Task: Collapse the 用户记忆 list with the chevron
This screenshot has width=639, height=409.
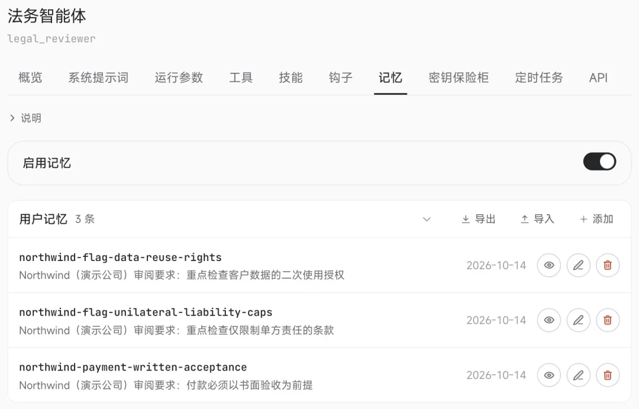Action: tap(427, 220)
